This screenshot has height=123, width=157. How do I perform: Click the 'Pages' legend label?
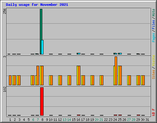click(x=153, y=38)
